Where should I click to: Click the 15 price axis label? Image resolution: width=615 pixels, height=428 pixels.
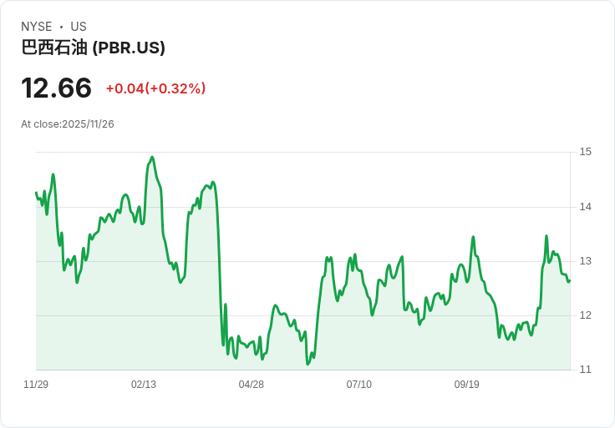point(585,152)
